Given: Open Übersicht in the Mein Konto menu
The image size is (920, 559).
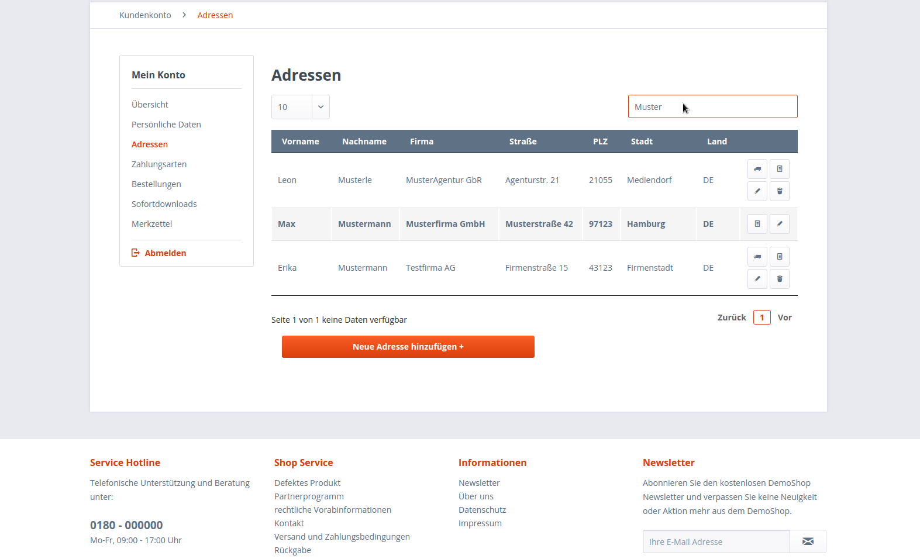Looking at the screenshot, I should (x=150, y=105).
